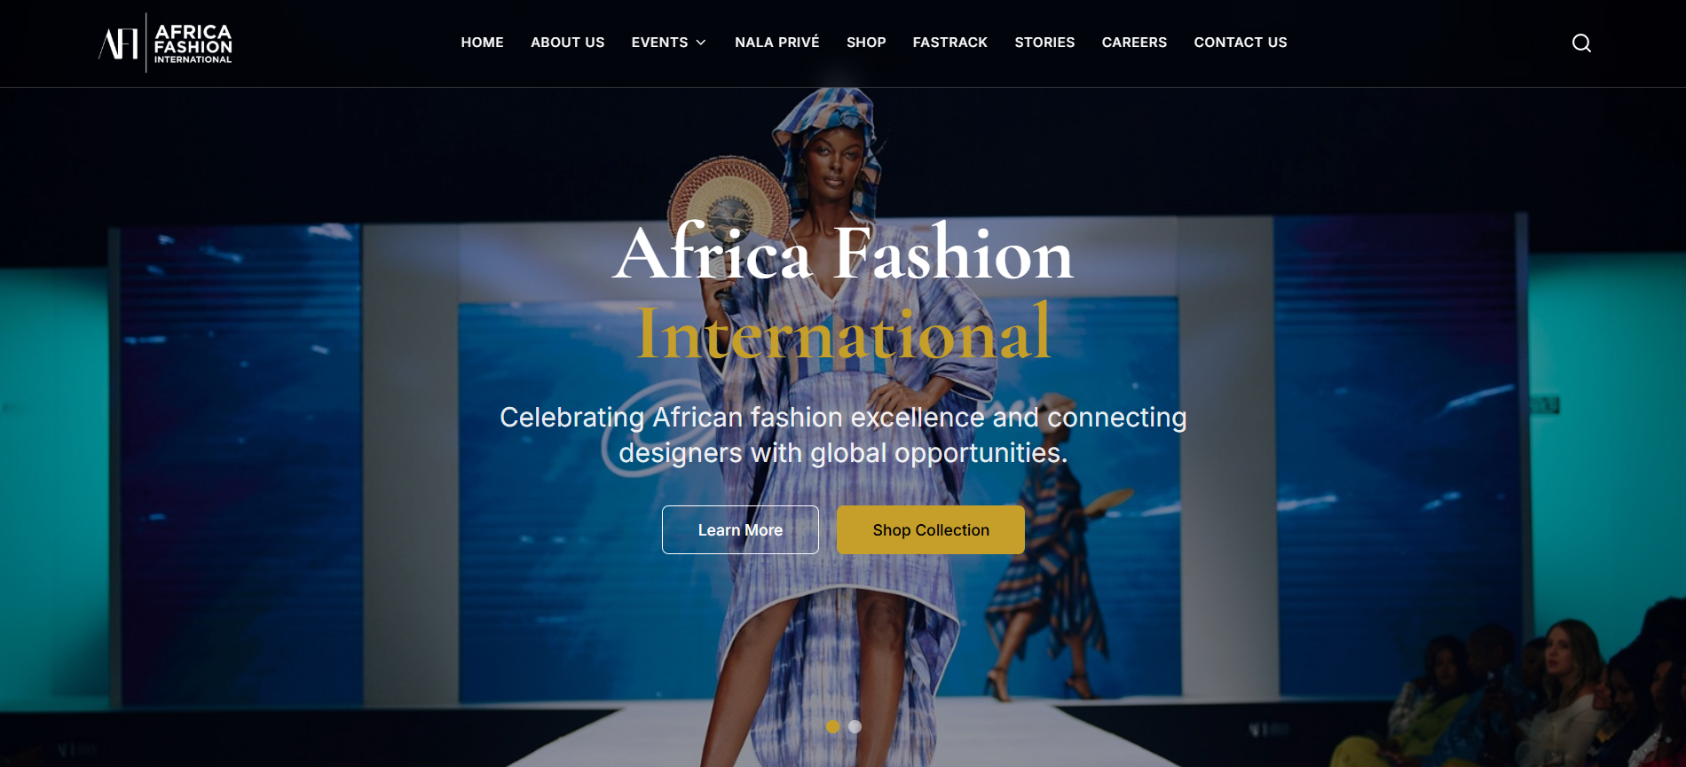View the Careers page
The image size is (1686, 767).
[x=1134, y=43]
